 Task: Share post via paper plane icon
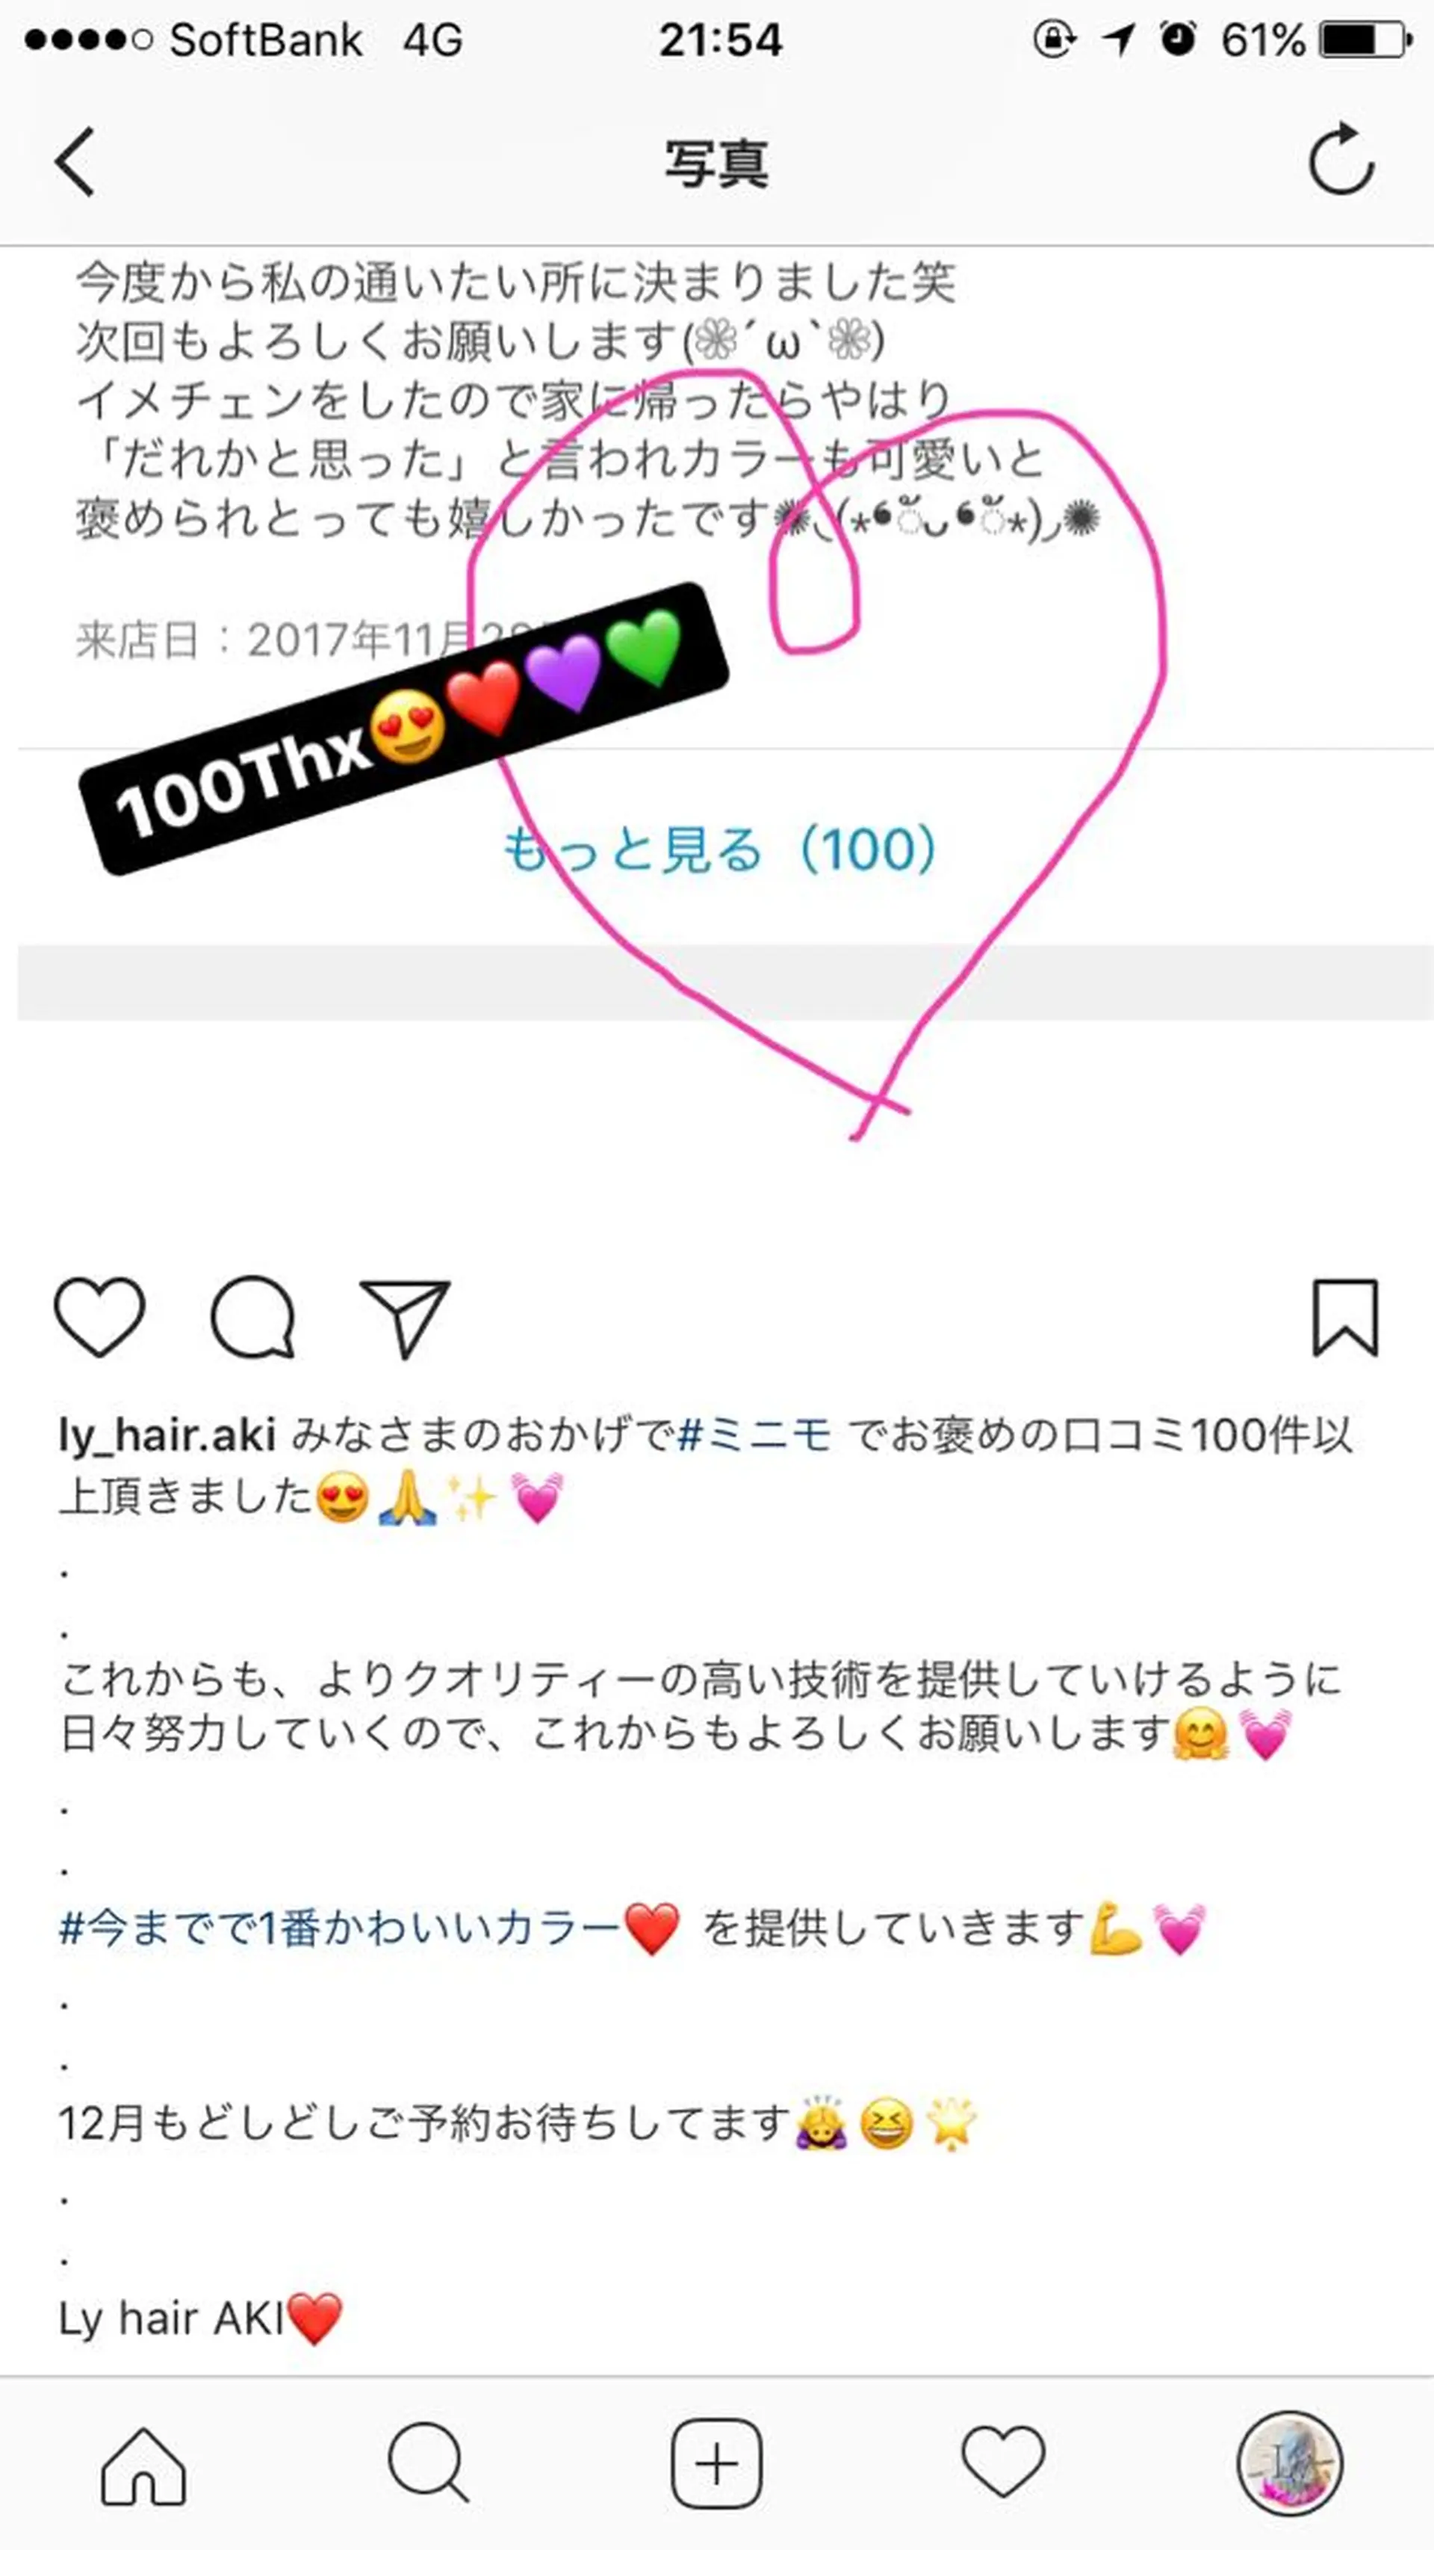click(405, 1317)
